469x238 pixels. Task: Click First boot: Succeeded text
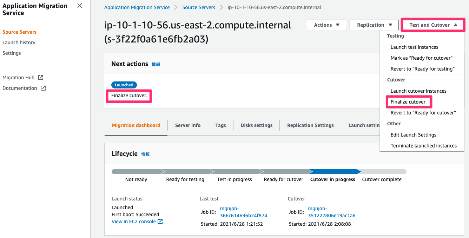click(135, 214)
